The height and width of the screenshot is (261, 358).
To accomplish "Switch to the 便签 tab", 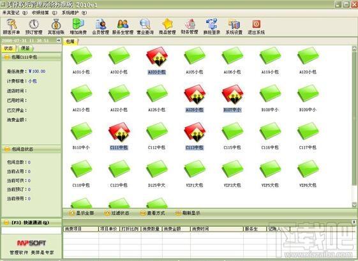I will (x=26, y=48).
